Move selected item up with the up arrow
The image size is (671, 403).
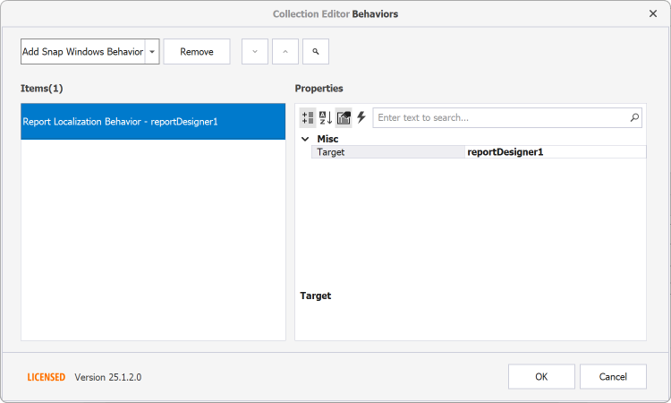tap(285, 51)
